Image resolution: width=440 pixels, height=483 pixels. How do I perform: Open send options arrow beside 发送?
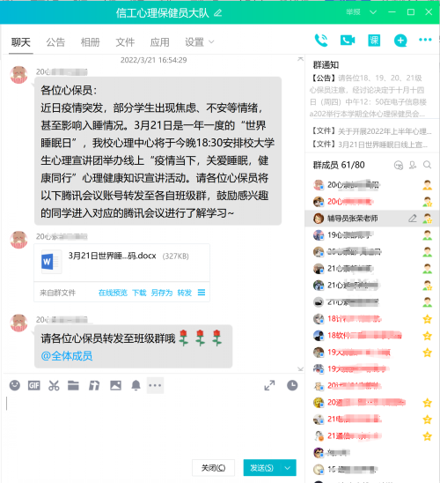tap(288, 468)
